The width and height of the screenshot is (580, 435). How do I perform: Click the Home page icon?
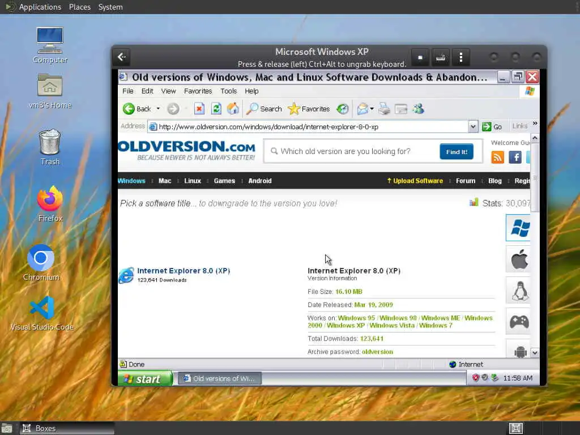coord(233,109)
